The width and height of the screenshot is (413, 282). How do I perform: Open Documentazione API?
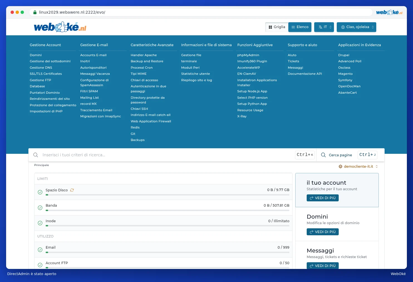point(305,74)
